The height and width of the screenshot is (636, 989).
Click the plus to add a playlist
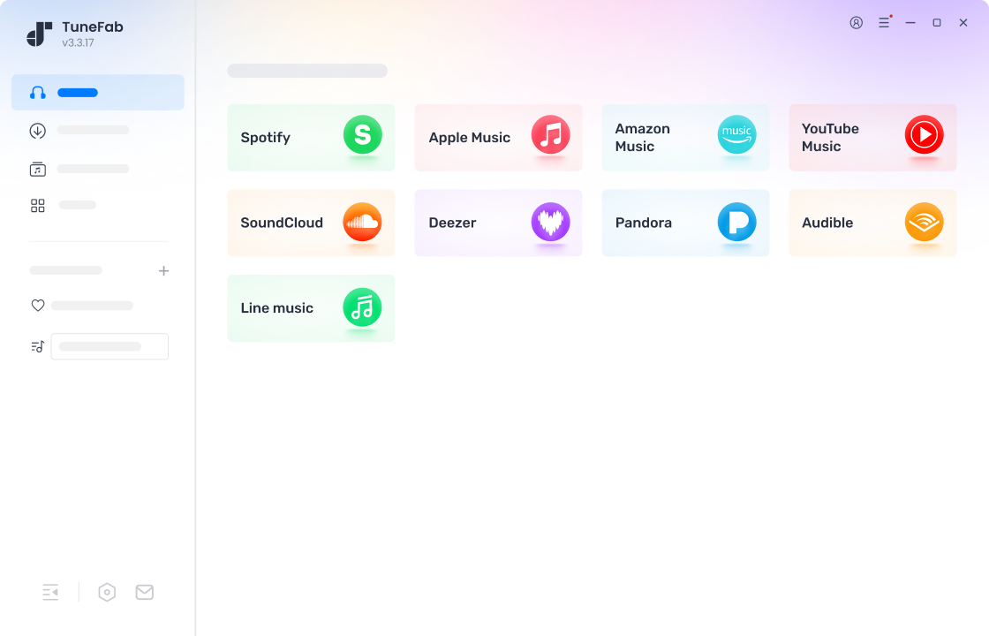163,270
